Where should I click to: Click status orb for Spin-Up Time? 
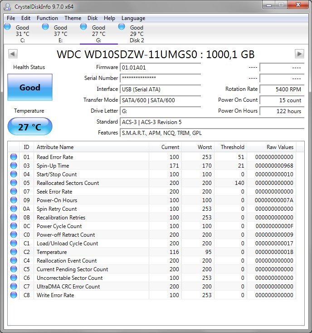point(14,165)
